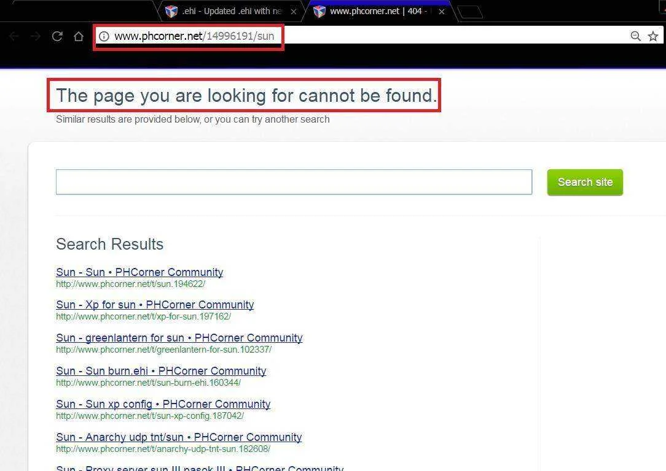Click the 'Search Results' heading

[x=109, y=244]
